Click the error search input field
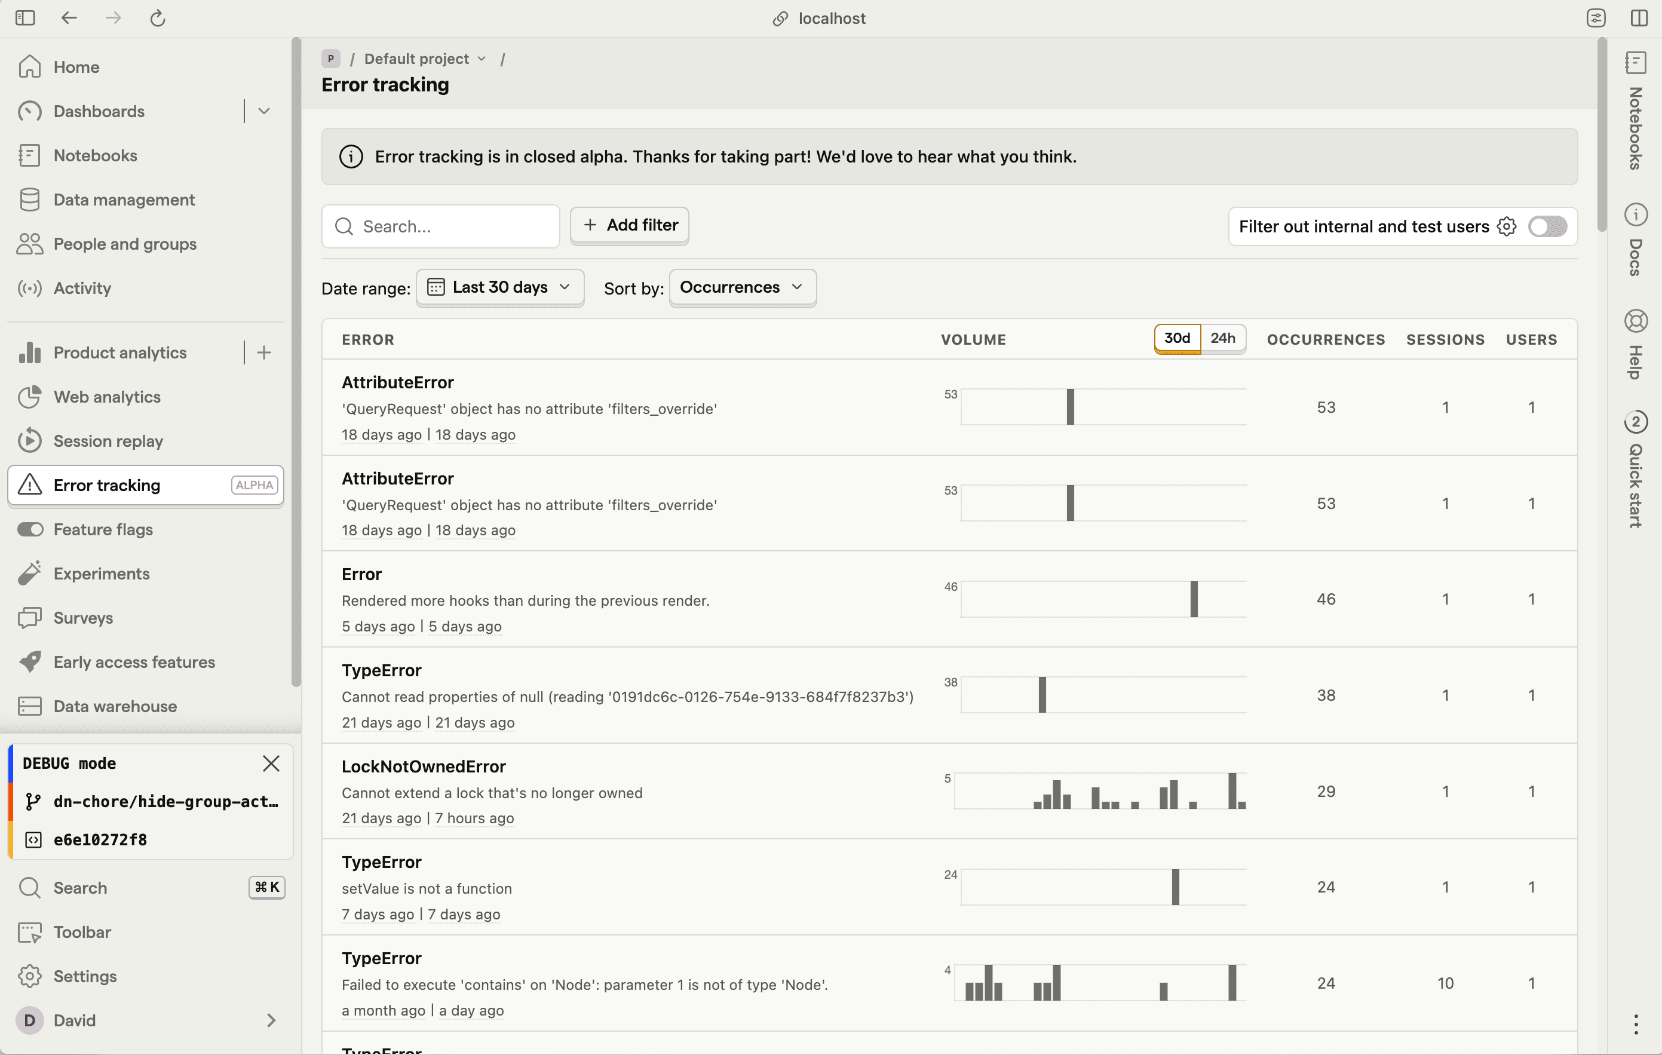This screenshot has height=1055, width=1662. [x=440, y=226]
